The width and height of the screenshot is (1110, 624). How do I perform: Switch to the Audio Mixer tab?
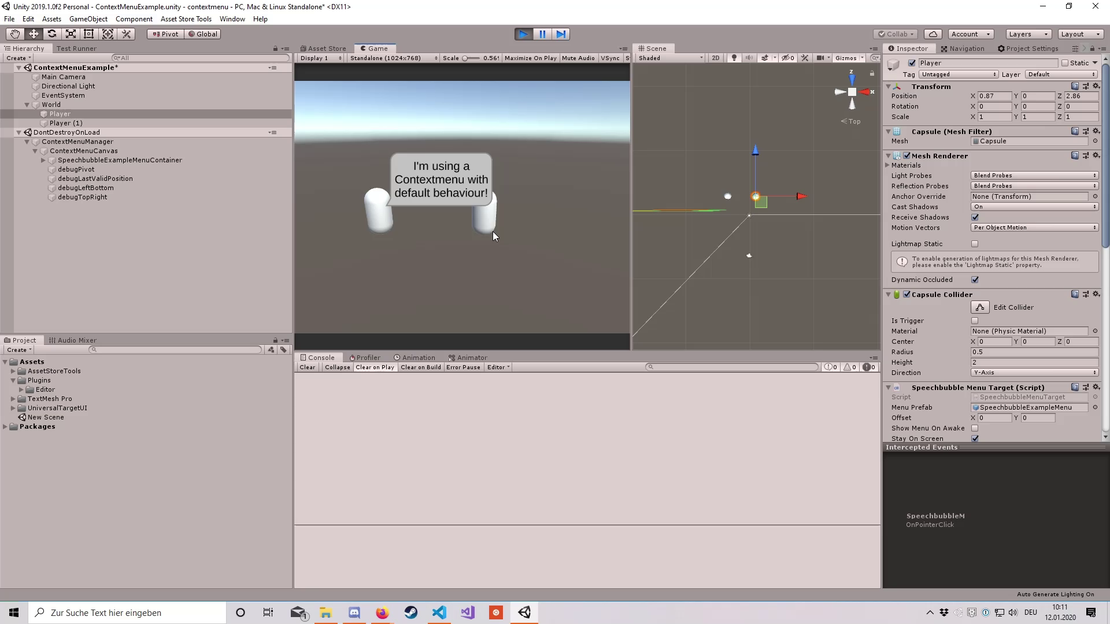click(x=73, y=340)
